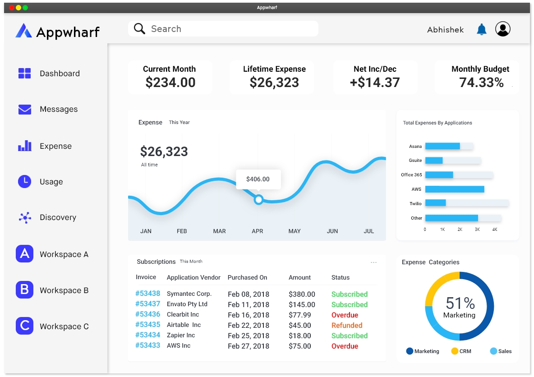
Task: Select the Dashboard grid icon
Action: [24, 73]
